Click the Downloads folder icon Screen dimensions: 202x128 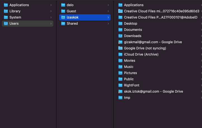120,36
